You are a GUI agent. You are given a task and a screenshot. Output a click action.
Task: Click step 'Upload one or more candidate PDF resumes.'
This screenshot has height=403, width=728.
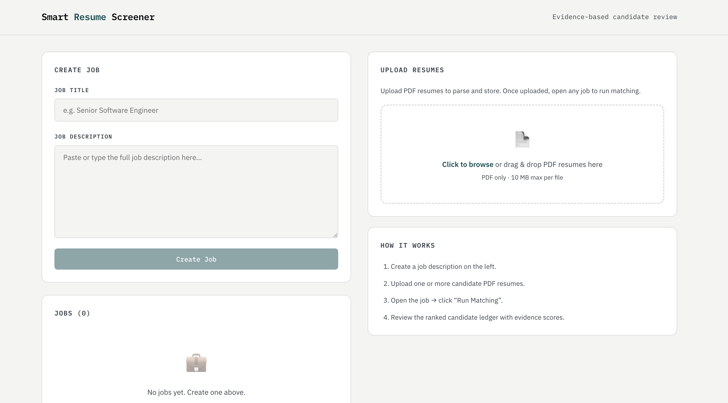click(458, 284)
